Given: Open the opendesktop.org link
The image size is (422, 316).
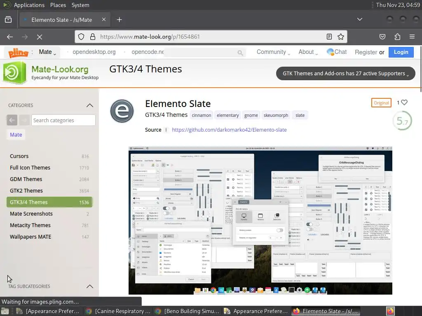Looking at the screenshot, I should tap(94, 52).
